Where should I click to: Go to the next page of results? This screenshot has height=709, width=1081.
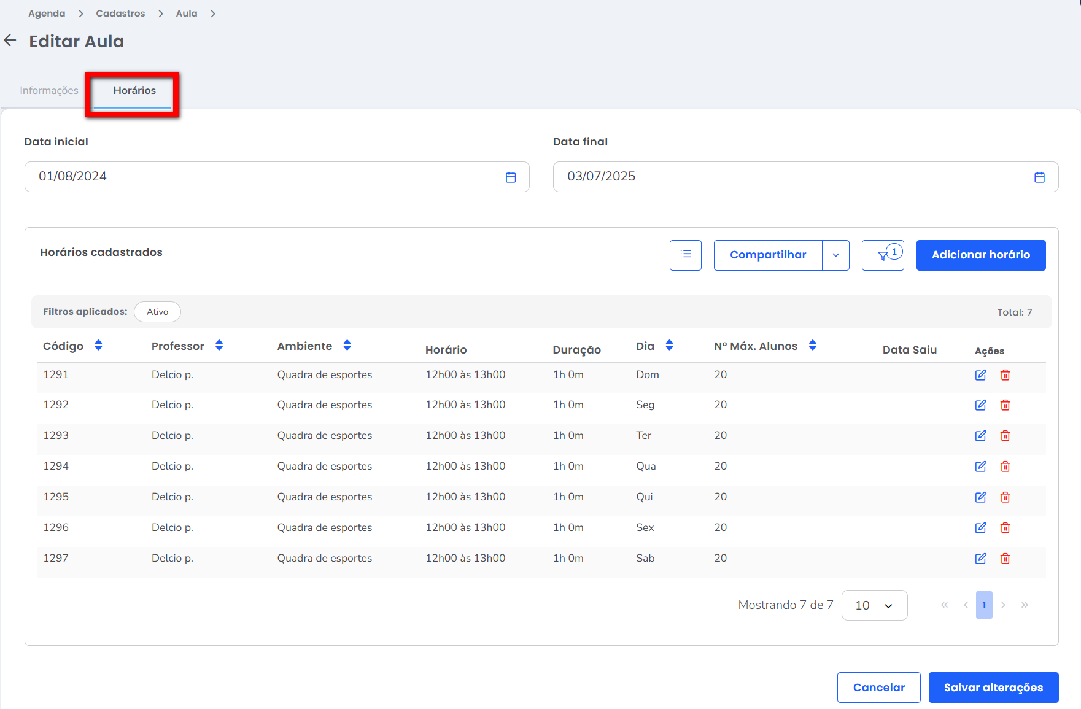pyautogui.click(x=1003, y=605)
